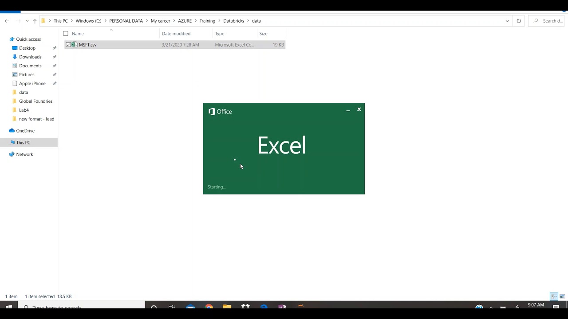
Task: Expand the chevron after This PC breadcrumb
Action: coord(72,21)
